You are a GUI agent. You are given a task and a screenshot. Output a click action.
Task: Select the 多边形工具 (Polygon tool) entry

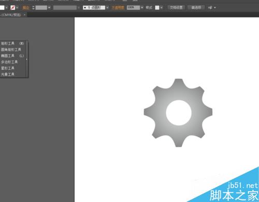tap(13, 62)
